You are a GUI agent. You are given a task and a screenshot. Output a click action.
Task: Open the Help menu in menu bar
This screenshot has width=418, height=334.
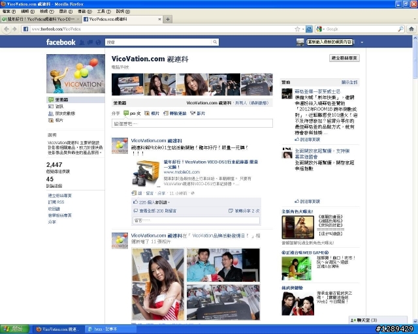point(123,12)
